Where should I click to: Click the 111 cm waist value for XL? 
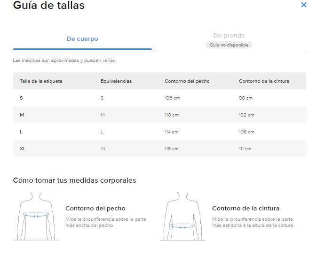(245, 149)
